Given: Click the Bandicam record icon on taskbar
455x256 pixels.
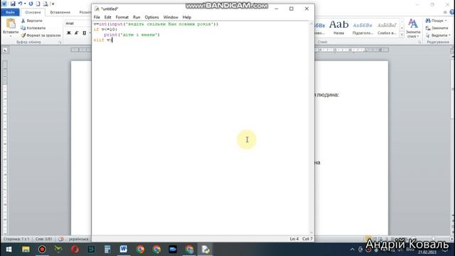Looking at the screenshot, I should point(42,250).
